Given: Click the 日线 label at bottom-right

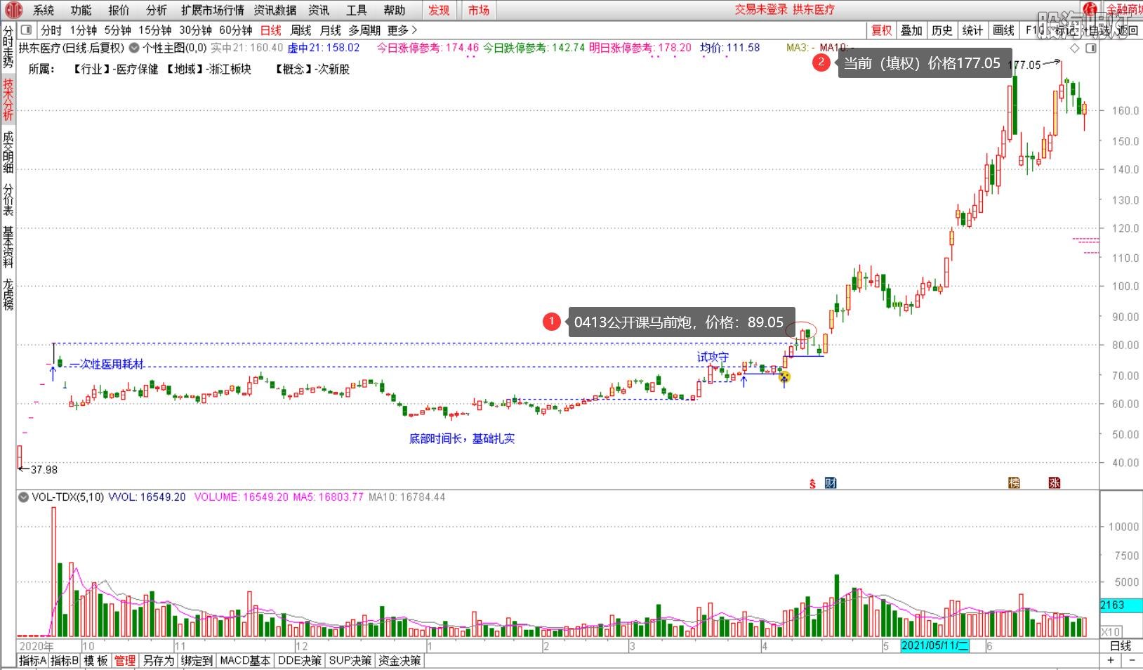Looking at the screenshot, I should click(1121, 646).
